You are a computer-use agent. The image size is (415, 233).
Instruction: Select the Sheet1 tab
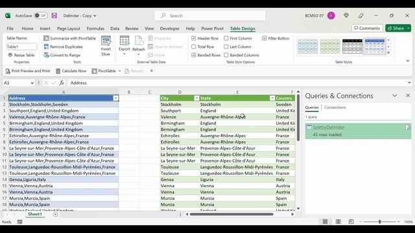pyautogui.click(x=35, y=214)
